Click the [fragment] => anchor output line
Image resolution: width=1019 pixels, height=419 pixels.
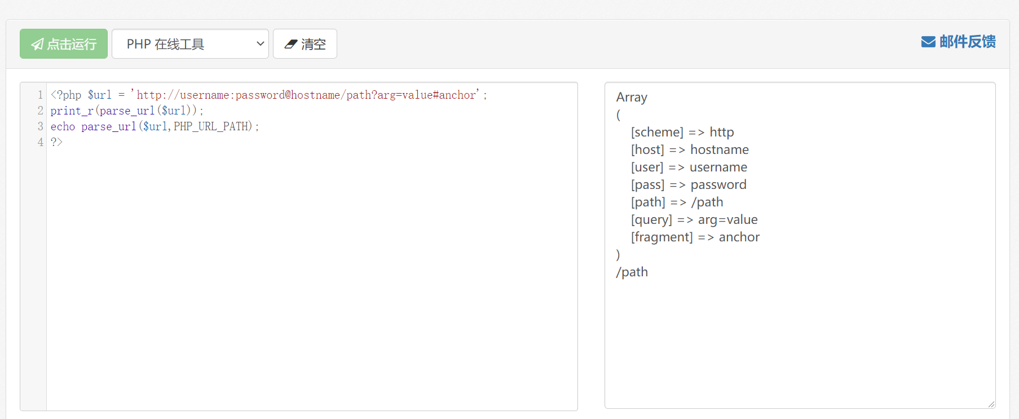[695, 237]
